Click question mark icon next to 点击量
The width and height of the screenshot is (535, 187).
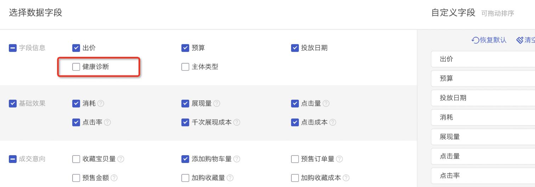(x=326, y=103)
